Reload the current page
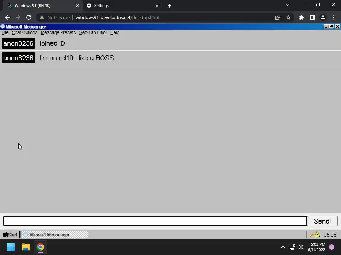341x255 pixels. tap(29, 17)
